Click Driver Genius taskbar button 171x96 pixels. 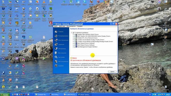pyautogui.click(x=84, y=95)
